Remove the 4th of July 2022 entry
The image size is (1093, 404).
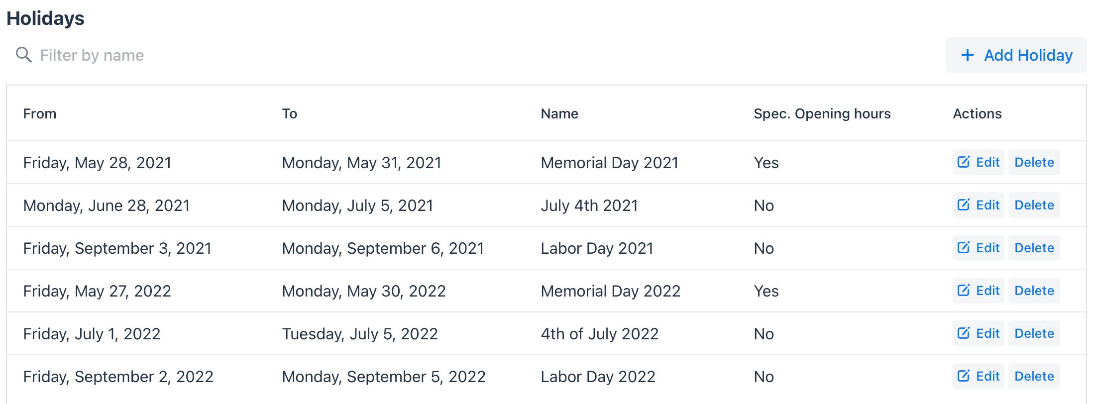[1034, 333]
